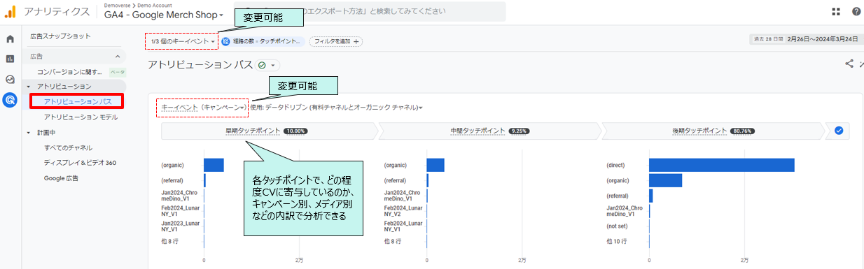Click the 80.76% badge on late touchpoint
This screenshot has width=864, height=269.
pyautogui.click(x=741, y=131)
